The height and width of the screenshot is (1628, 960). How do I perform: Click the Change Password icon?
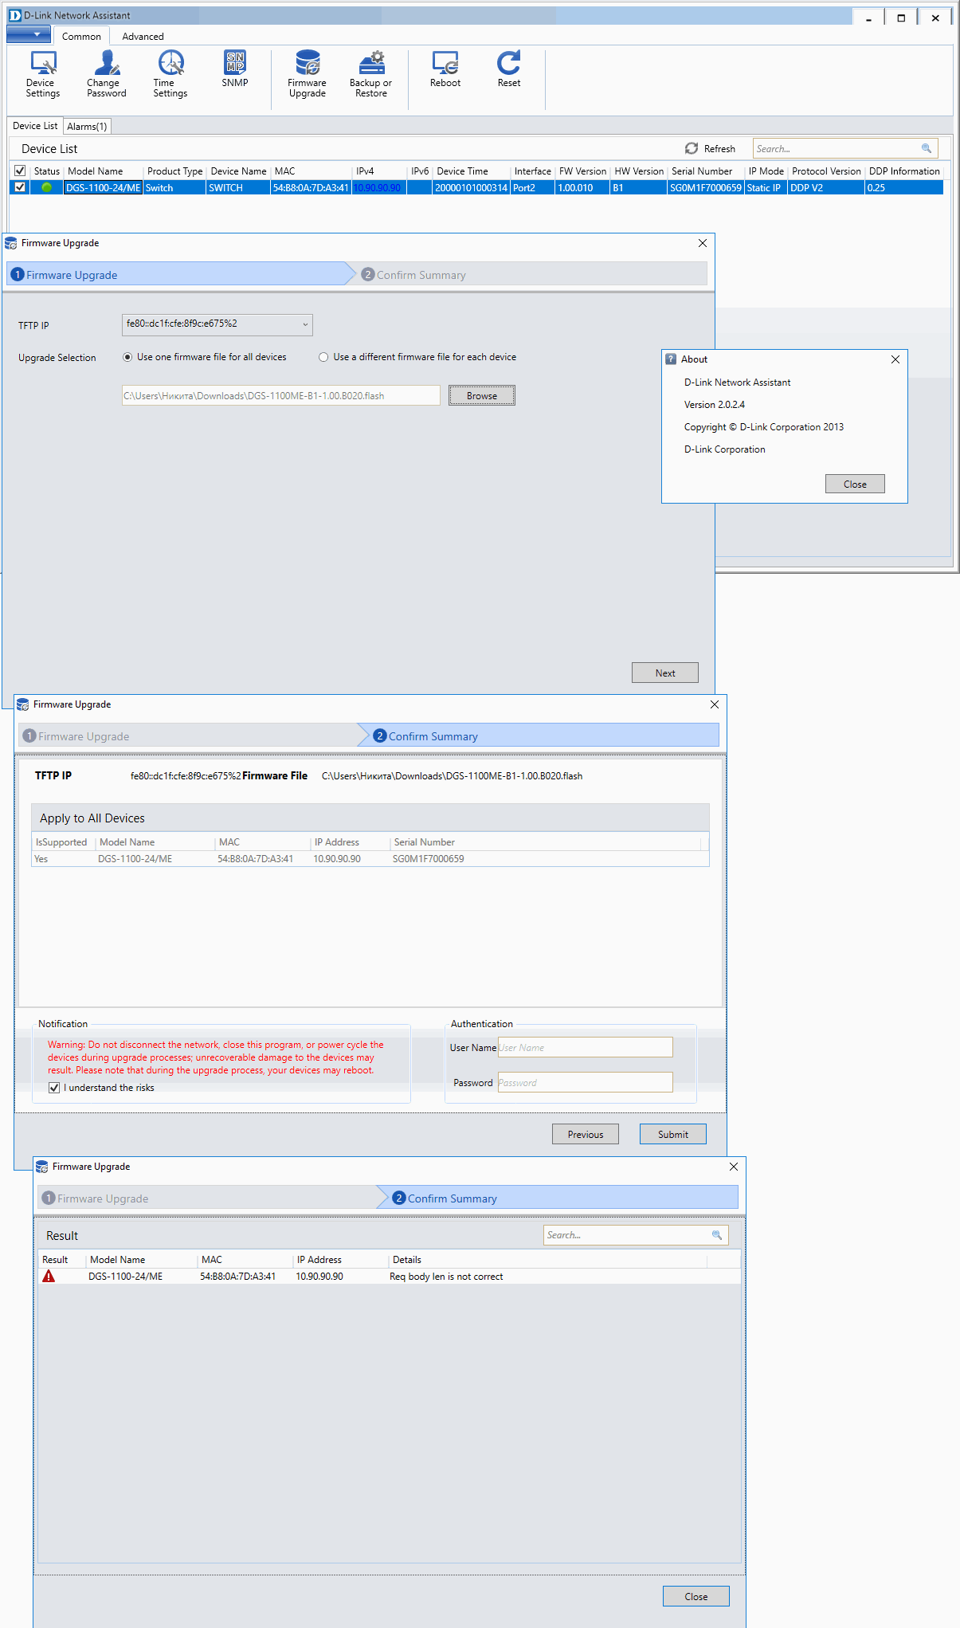(106, 74)
